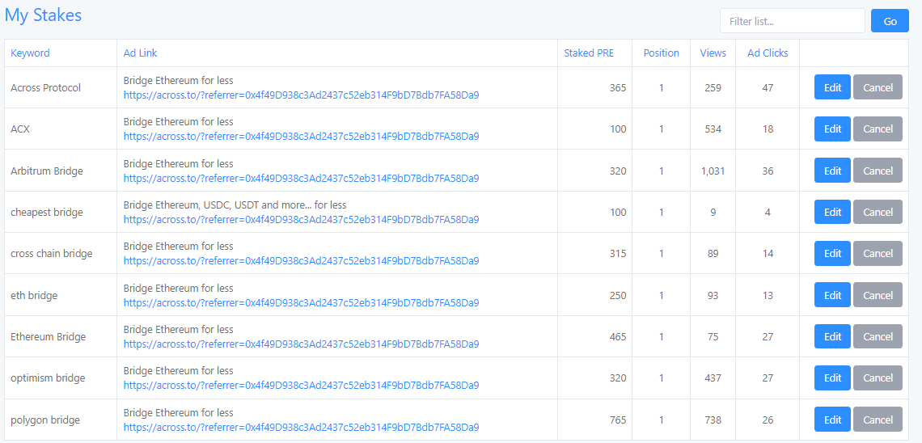
Task: Edit the ACX stake
Action: [x=832, y=129]
